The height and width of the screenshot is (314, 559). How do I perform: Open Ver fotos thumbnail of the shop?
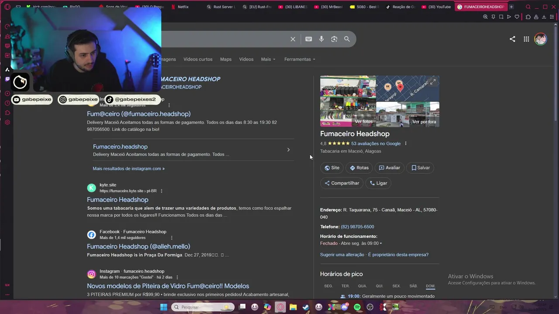coord(348,101)
